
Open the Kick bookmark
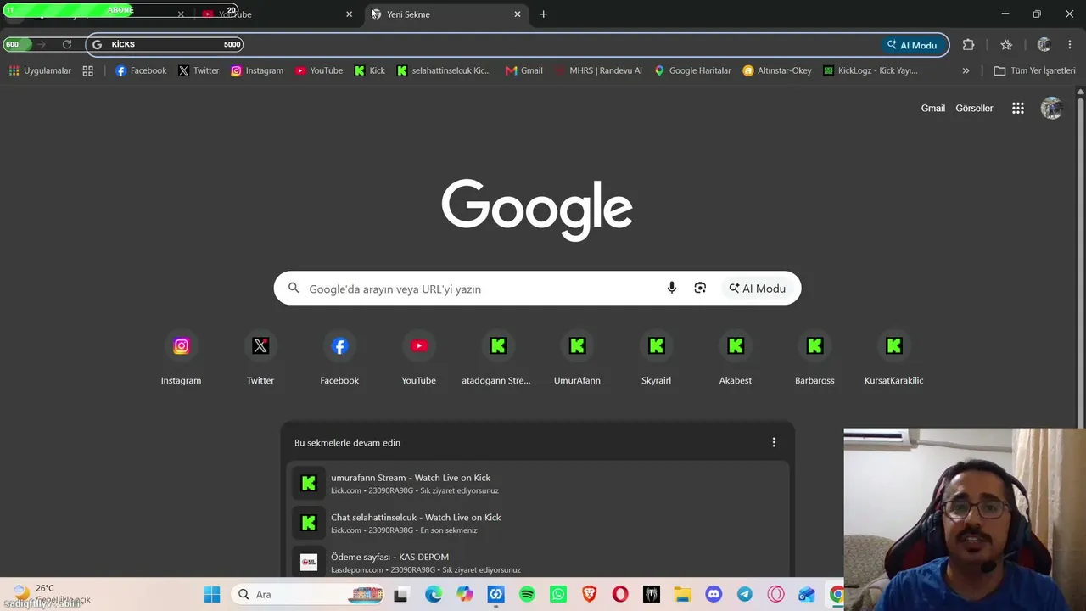tap(370, 70)
